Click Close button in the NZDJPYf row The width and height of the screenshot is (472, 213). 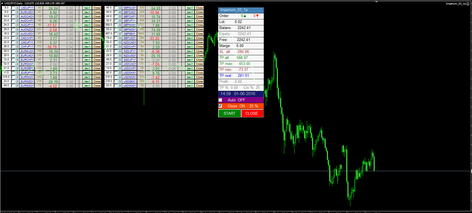[x=199, y=51]
